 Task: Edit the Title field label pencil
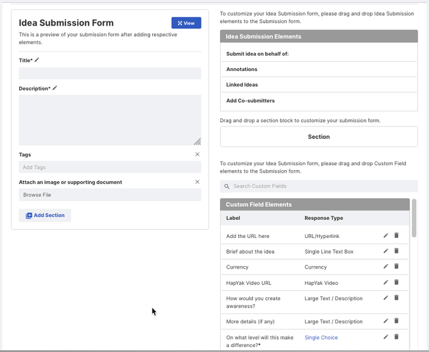(x=37, y=60)
